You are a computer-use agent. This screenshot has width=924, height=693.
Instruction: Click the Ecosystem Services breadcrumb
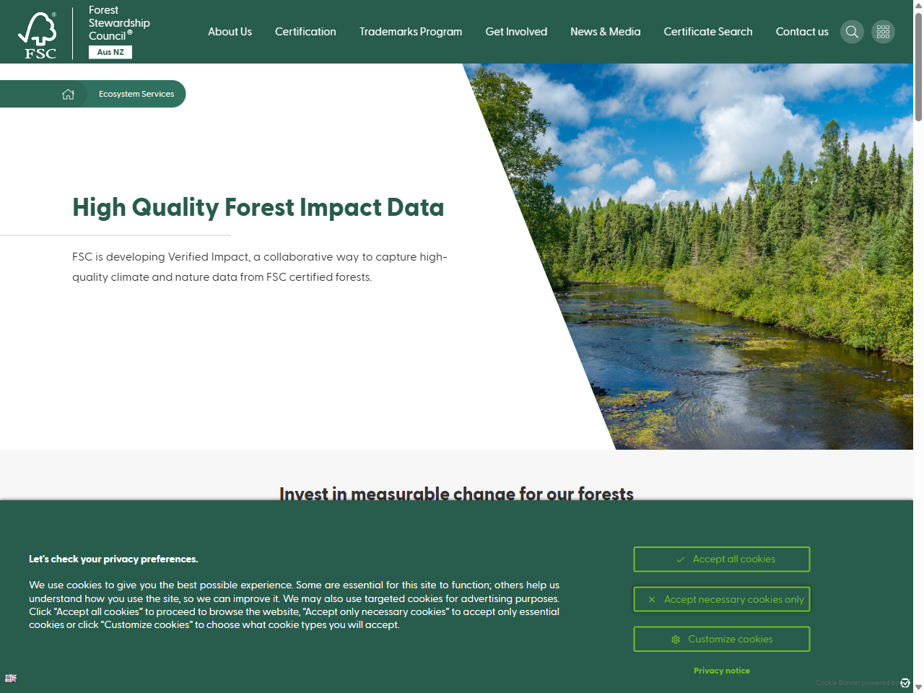click(136, 94)
